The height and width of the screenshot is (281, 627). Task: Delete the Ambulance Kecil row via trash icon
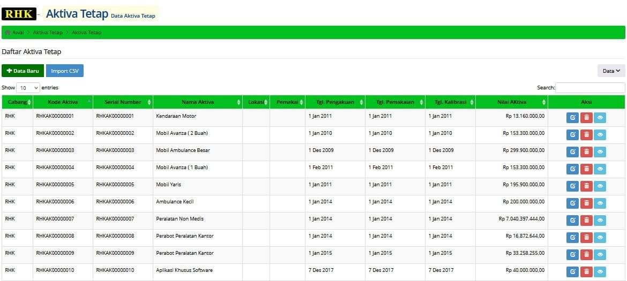(x=586, y=203)
